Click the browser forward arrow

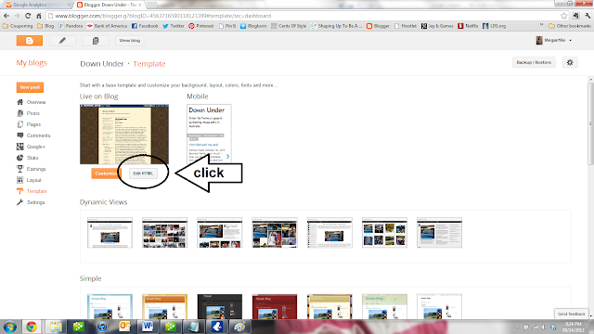17,16
